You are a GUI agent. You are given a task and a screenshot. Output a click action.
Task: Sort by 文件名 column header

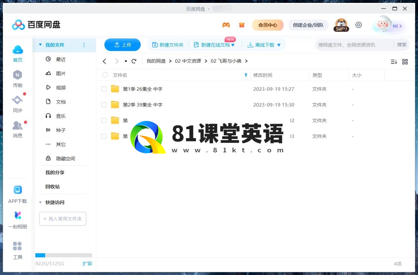tap(120, 75)
